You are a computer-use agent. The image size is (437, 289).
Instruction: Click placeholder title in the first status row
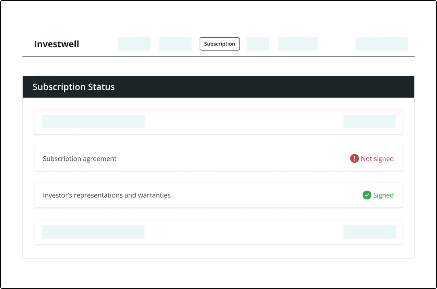coord(93,122)
